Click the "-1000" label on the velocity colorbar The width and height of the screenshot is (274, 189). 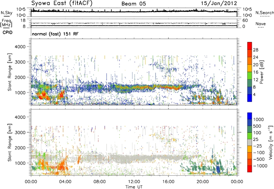(x=260, y=166)
